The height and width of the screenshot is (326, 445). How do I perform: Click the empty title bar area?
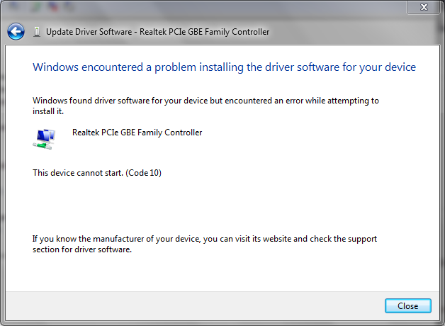point(213,9)
